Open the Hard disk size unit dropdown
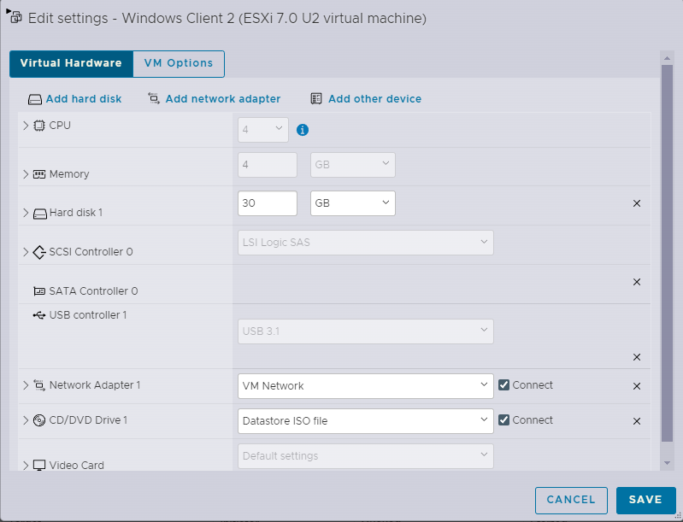This screenshot has width=683, height=522. point(353,203)
